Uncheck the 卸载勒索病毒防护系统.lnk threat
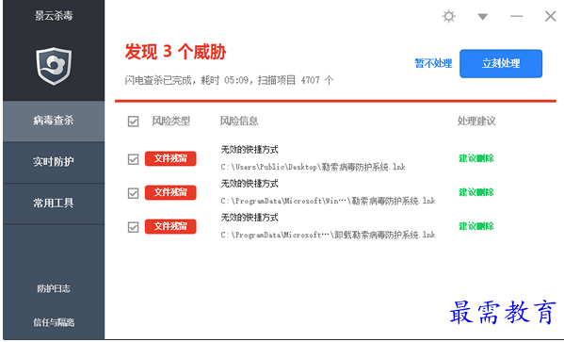This screenshot has height=342, width=564. (133, 227)
